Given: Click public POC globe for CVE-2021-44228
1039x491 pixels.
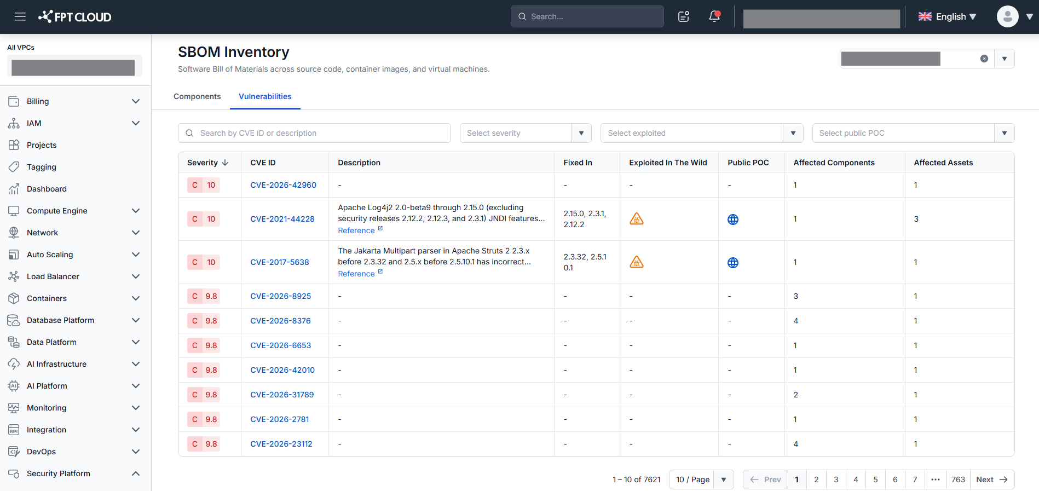Looking at the screenshot, I should pyautogui.click(x=733, y=219).
